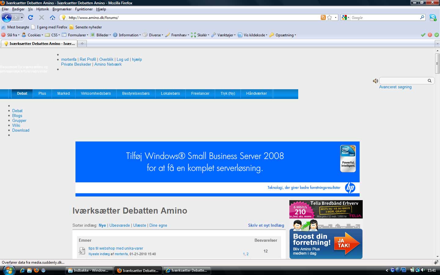Screen dimensions: 440x275
Task: Click the Skype icon in the toolbar
Action: [433, 17]
